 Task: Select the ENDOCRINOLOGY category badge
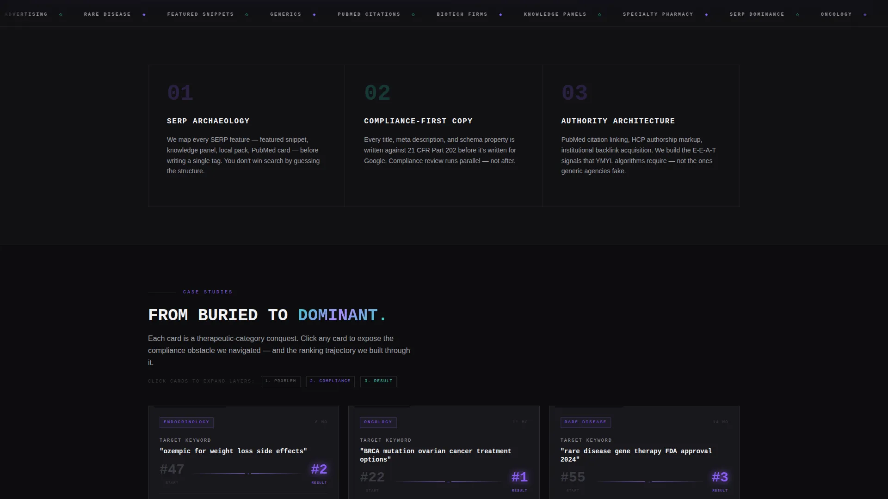pyautogui.click(x=186, y=422)
